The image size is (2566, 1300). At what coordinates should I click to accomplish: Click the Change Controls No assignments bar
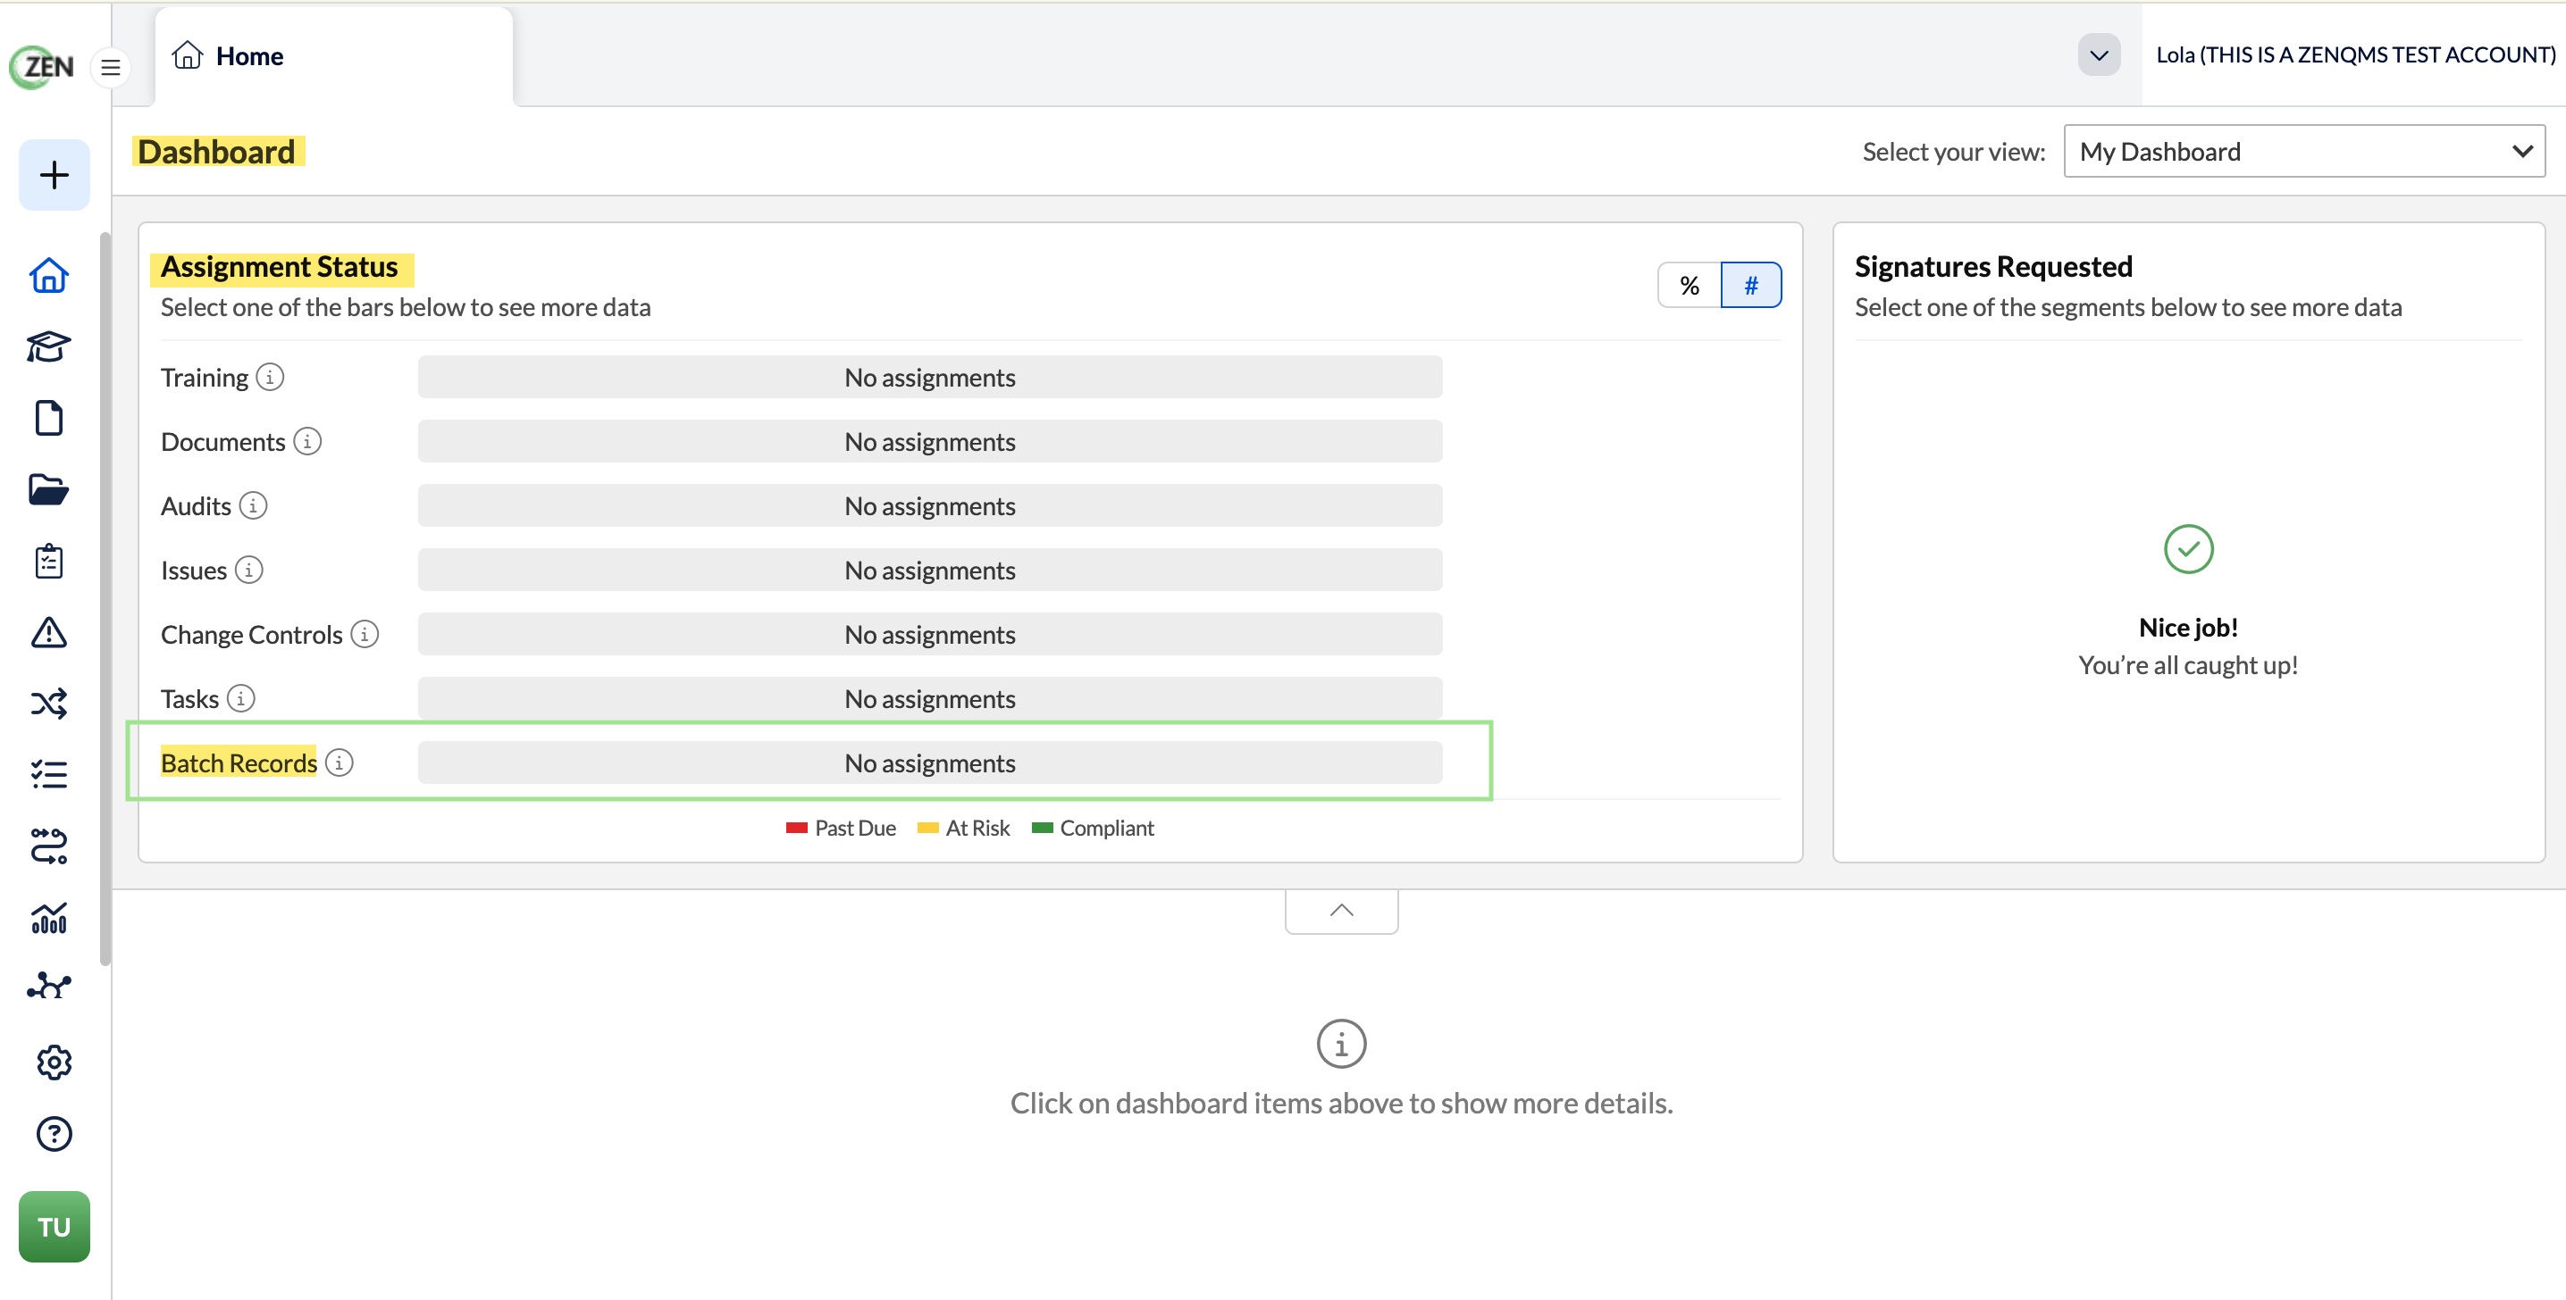929,634
